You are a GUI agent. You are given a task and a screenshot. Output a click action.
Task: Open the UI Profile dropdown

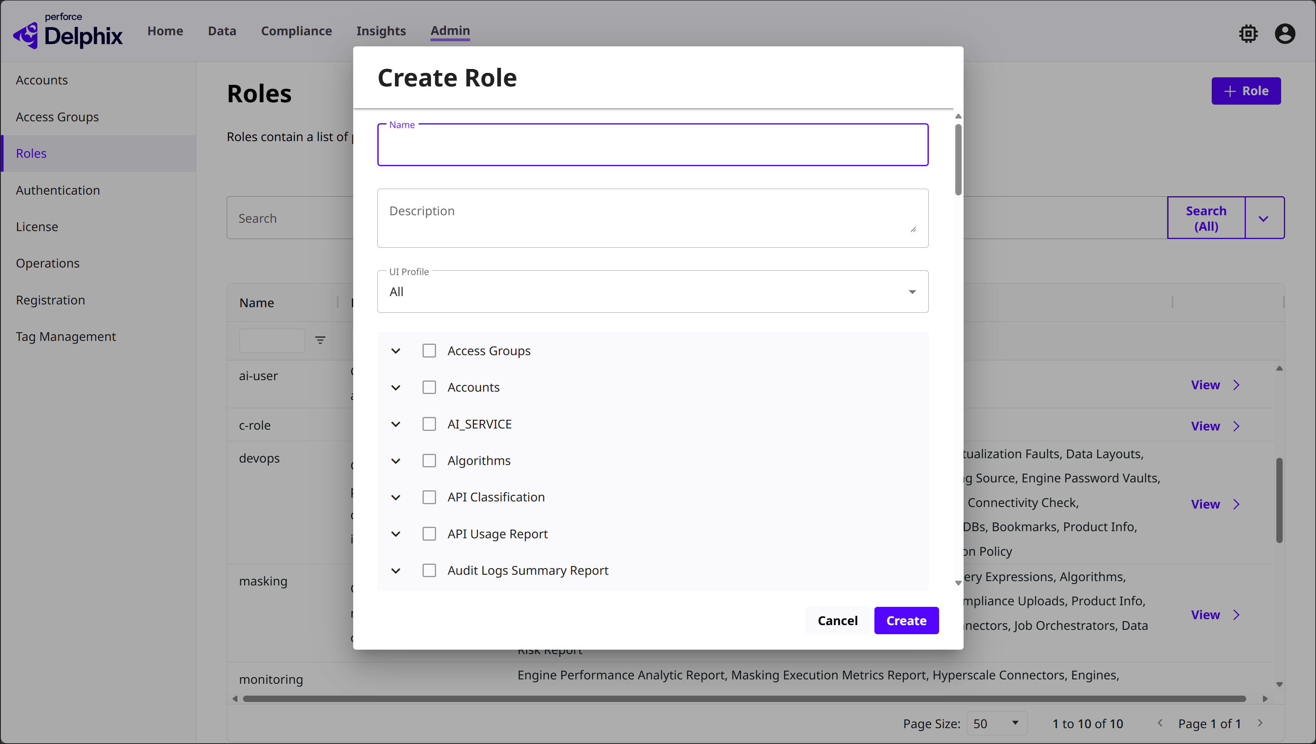tap(652, 292)
